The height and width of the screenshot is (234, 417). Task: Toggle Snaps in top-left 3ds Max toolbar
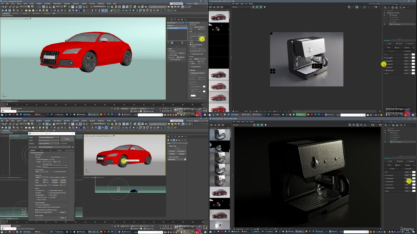click(x=76, y=6)
